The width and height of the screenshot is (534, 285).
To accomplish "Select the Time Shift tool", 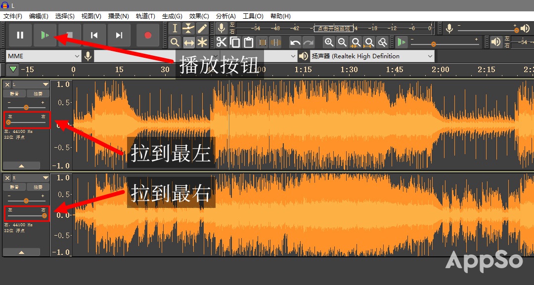I will tap(188, 42).
